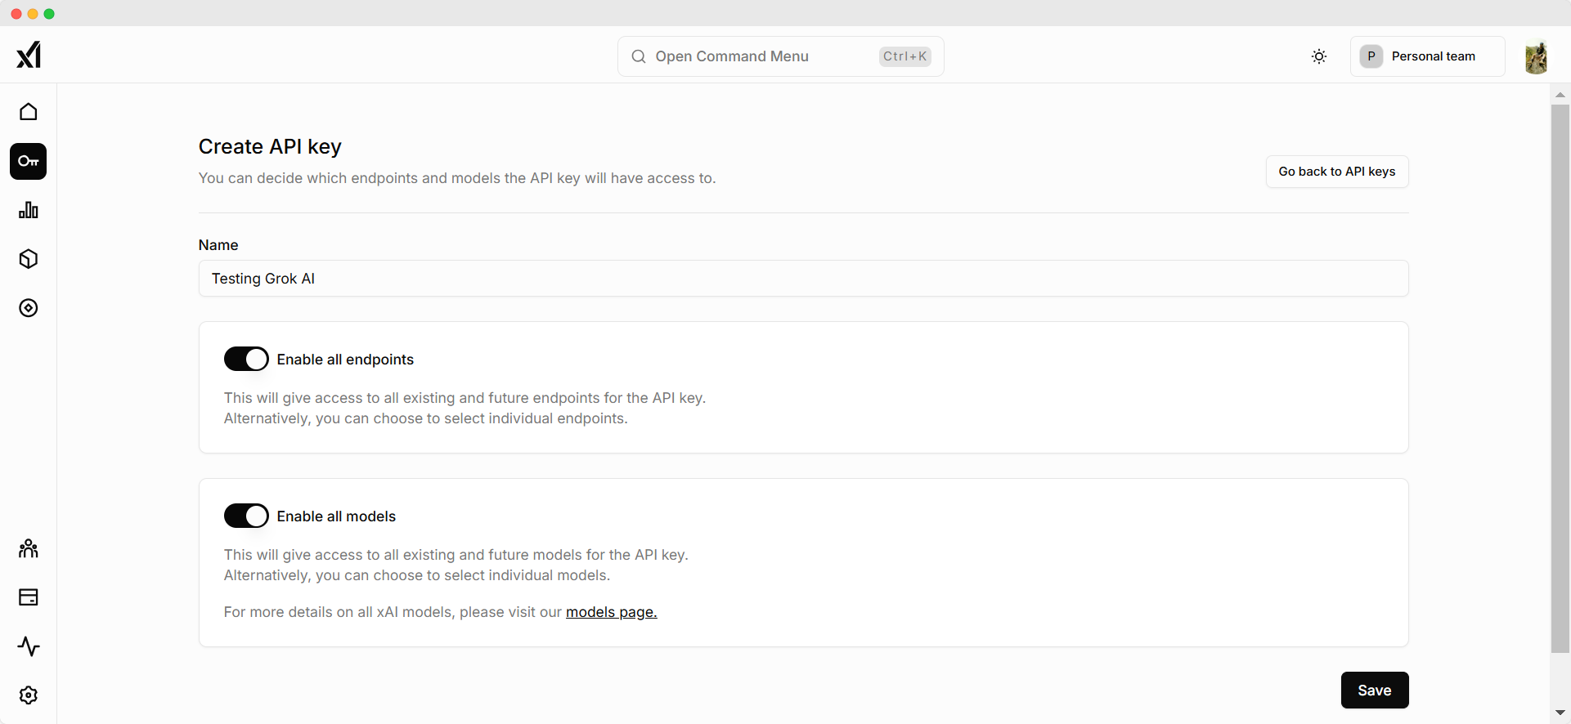This screenshot has width=1571, height=724.
Task: Open the Home sidebar icon
Action: pyautogui.click(x=29, y=111)
